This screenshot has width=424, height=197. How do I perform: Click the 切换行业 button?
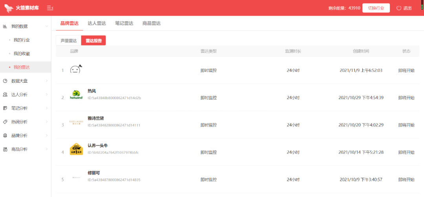click(x=376, y=8)
